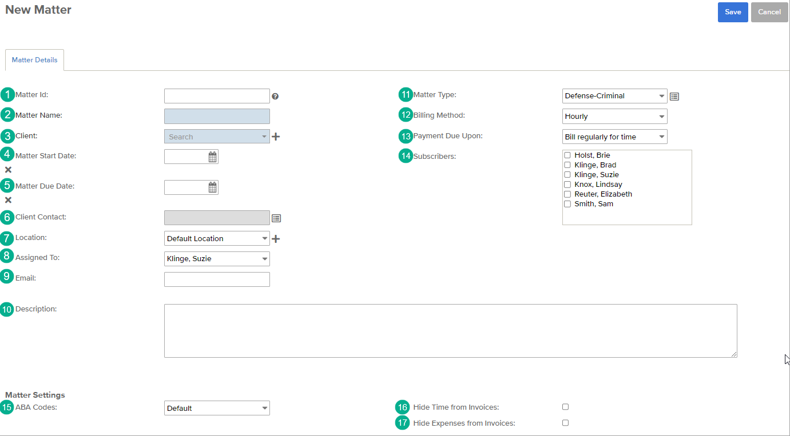Clear the Matter Start Date with X icon

8,170
